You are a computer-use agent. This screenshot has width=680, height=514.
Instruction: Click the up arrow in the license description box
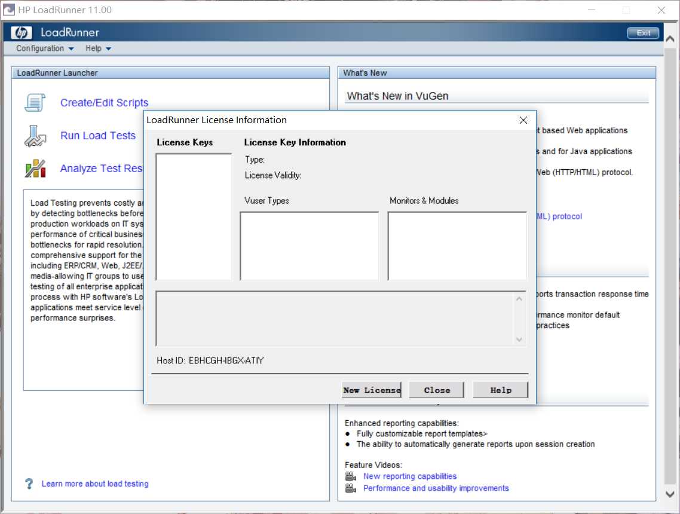(519, 299)
